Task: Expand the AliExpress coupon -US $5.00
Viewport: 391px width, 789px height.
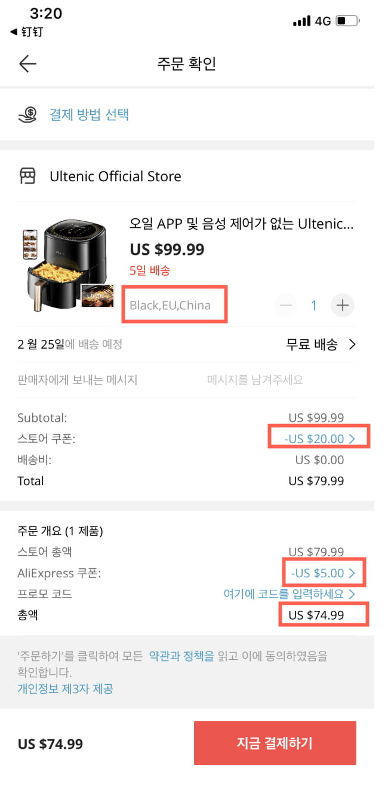Action: (323, 573)
